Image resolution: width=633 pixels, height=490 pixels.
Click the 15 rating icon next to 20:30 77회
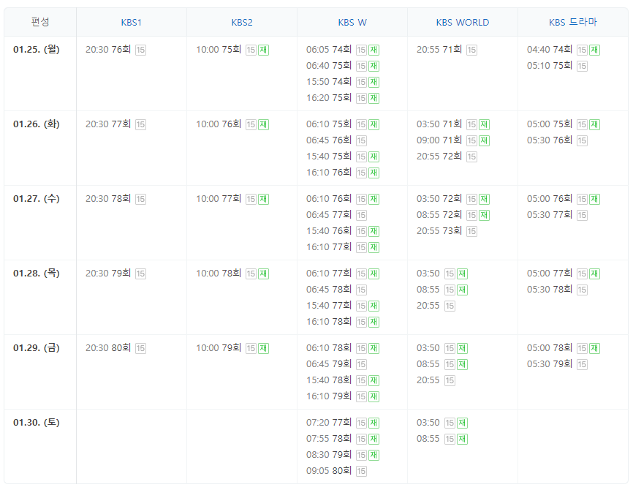tap(140, 125)
